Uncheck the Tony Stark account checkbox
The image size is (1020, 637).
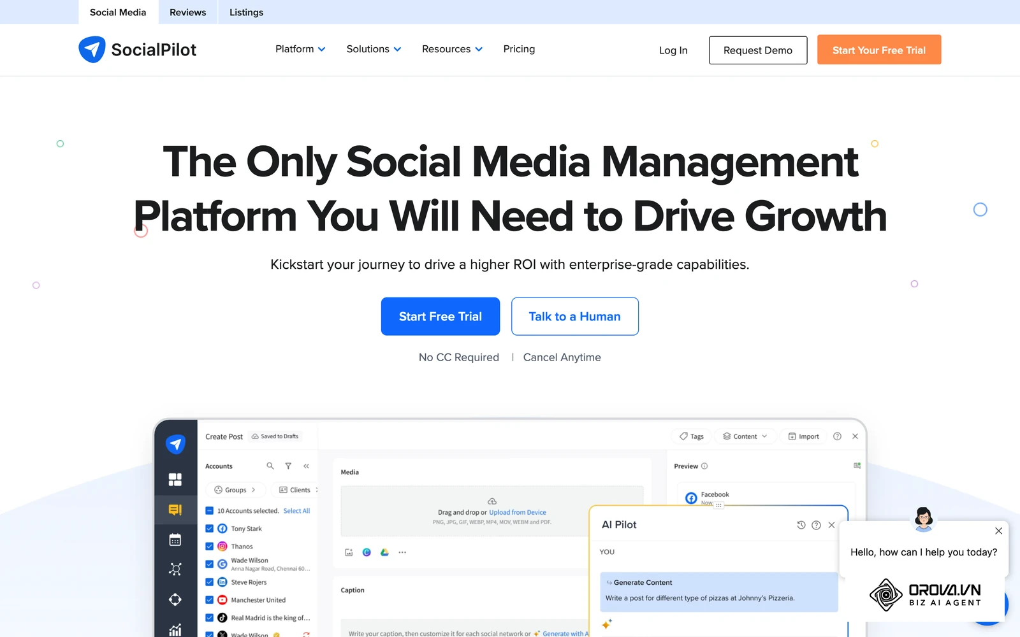click(209, 528)
